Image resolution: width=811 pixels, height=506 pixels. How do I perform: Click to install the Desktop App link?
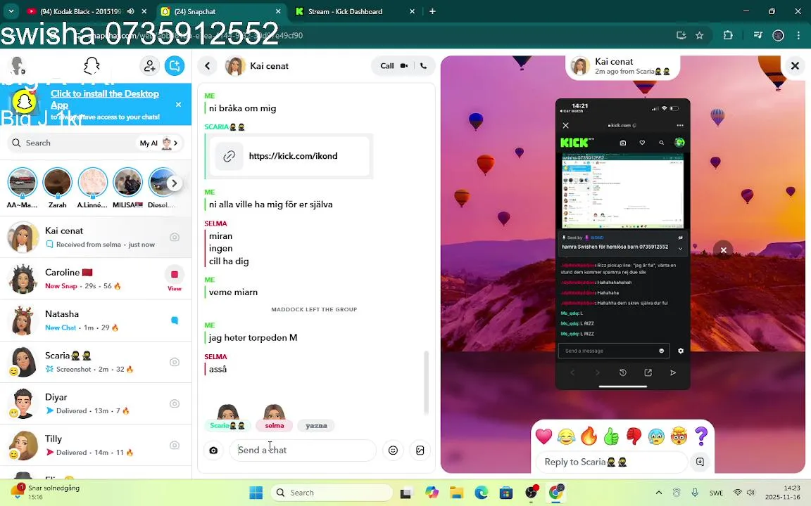tap(104, 98)
